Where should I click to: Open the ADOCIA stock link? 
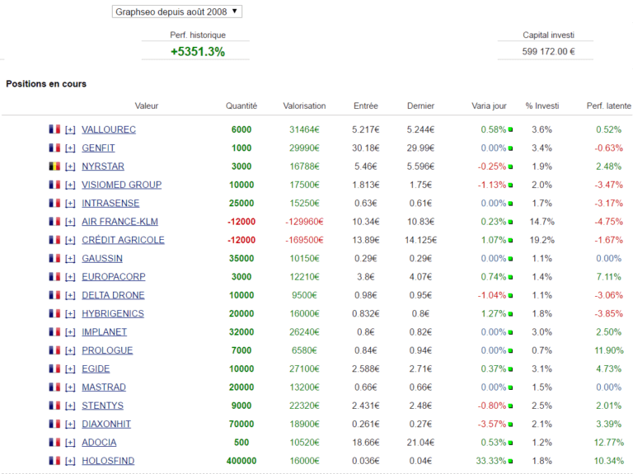[99, 443]
